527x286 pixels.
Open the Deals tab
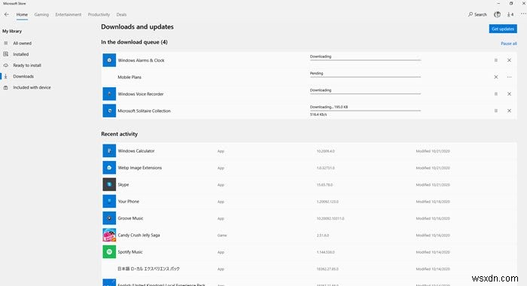pyautogui.click(x=121, y=14)
